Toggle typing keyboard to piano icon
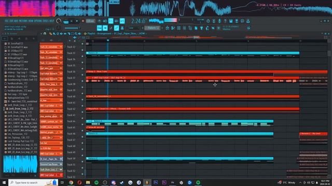 (99, 28)
